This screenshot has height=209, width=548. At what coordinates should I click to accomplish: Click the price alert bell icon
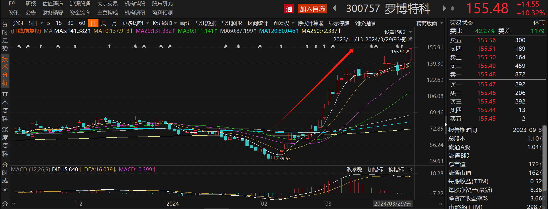point(452,9)
